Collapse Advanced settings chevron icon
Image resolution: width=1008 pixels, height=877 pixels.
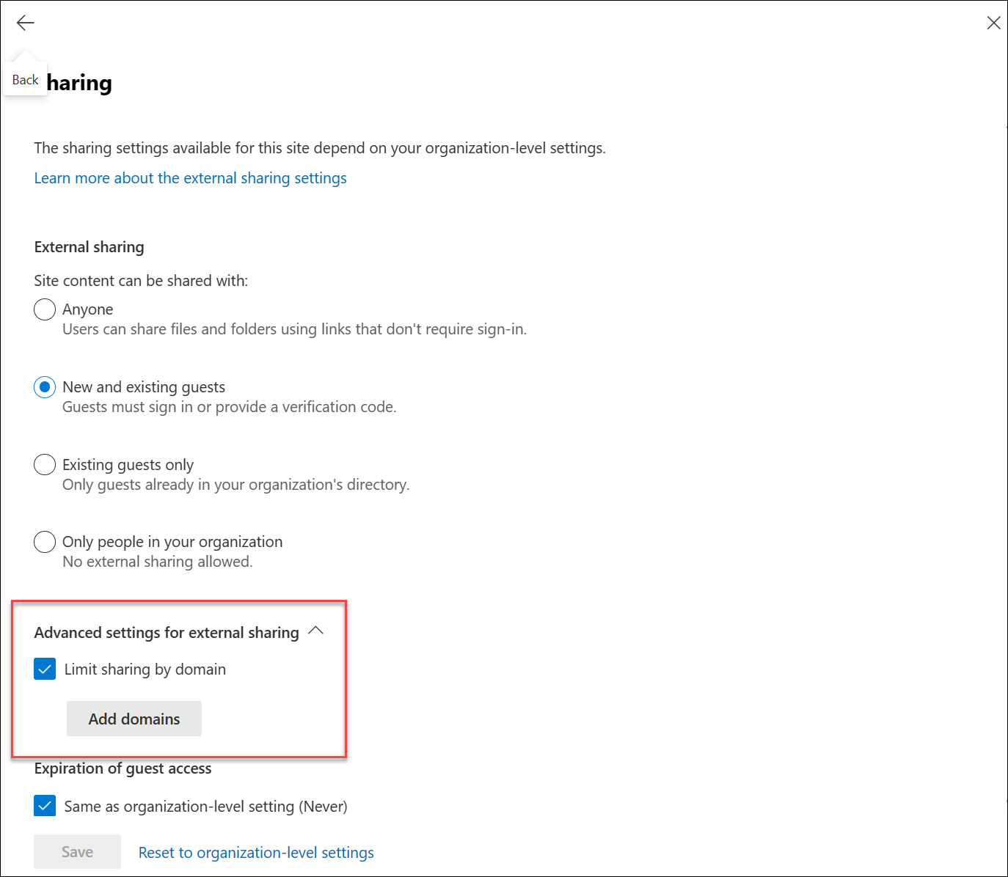[316, 631]
